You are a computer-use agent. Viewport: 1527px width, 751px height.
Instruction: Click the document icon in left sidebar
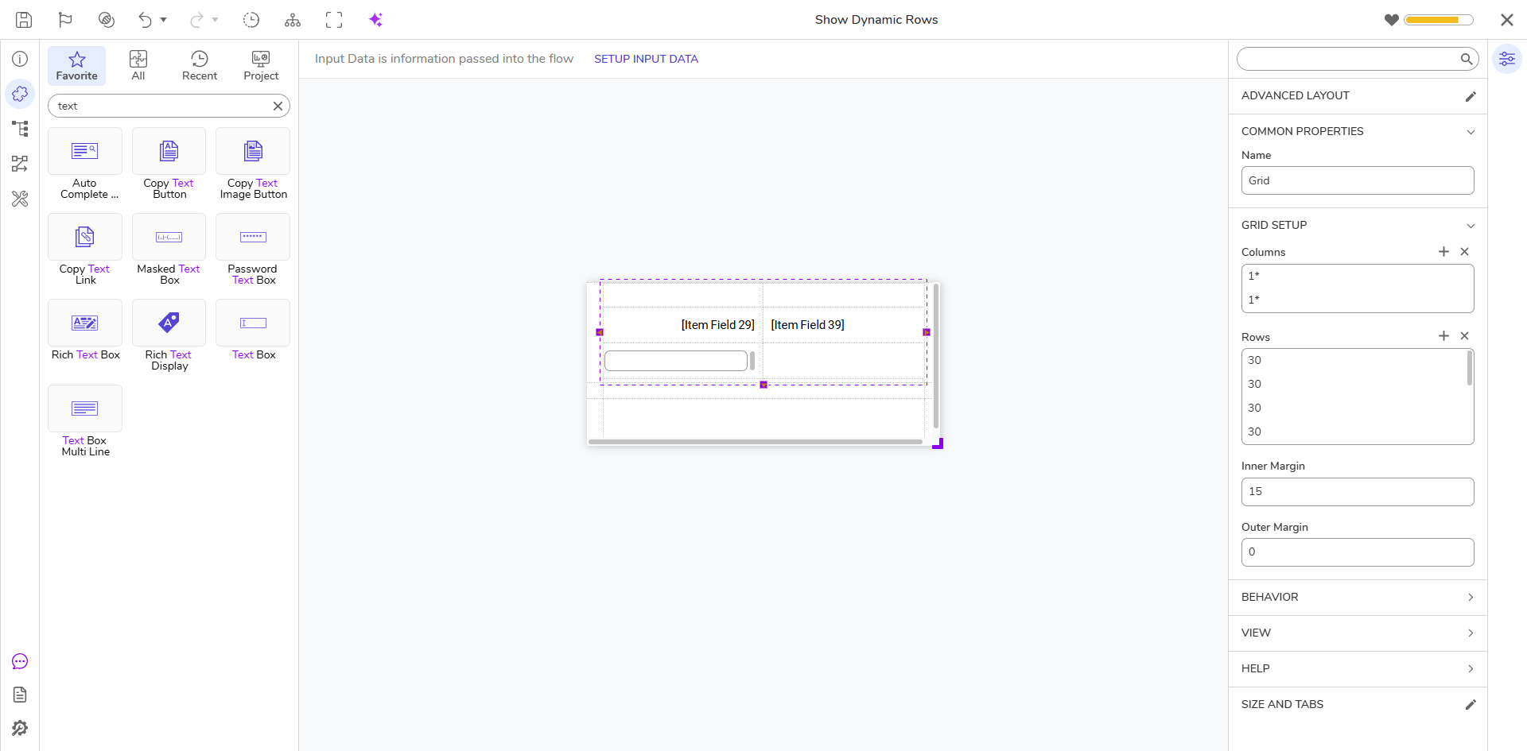[x=20, y=695]
